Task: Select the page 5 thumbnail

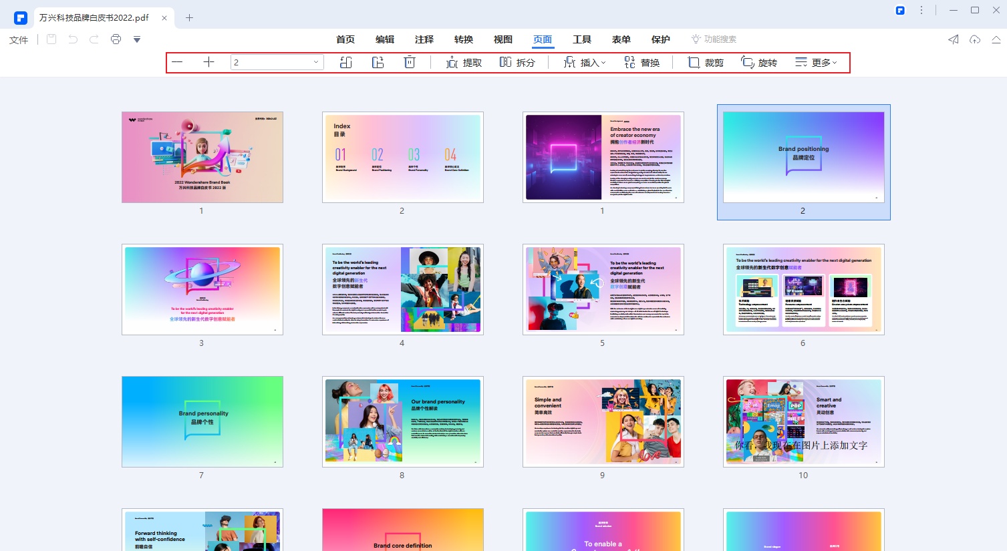Action: pos(603,289)
